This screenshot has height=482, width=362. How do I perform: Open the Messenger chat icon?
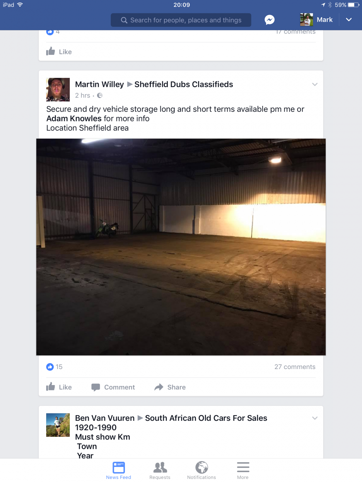pyautogui.click(x=269, y=20)
